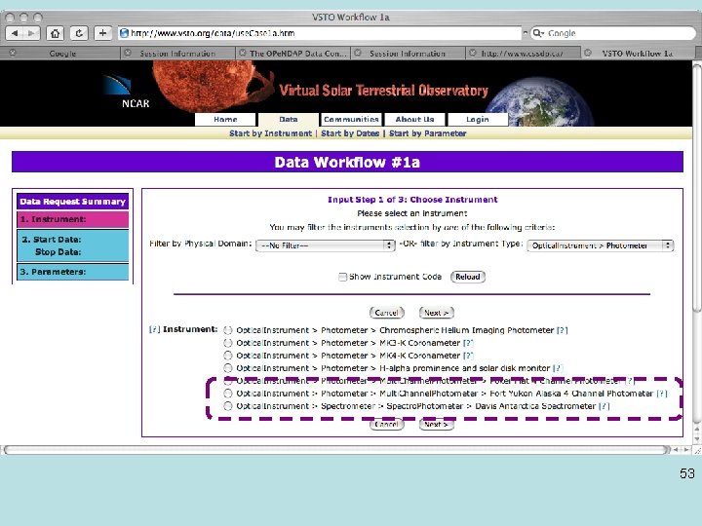The image size is (702, 526).
Task: Open the About Us navigation tab
Action: 414,120
